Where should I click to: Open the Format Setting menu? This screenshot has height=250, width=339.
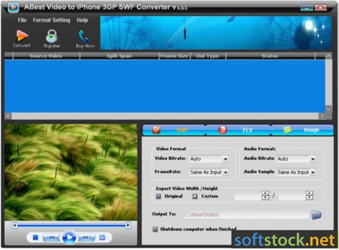(x=51, y=20)
